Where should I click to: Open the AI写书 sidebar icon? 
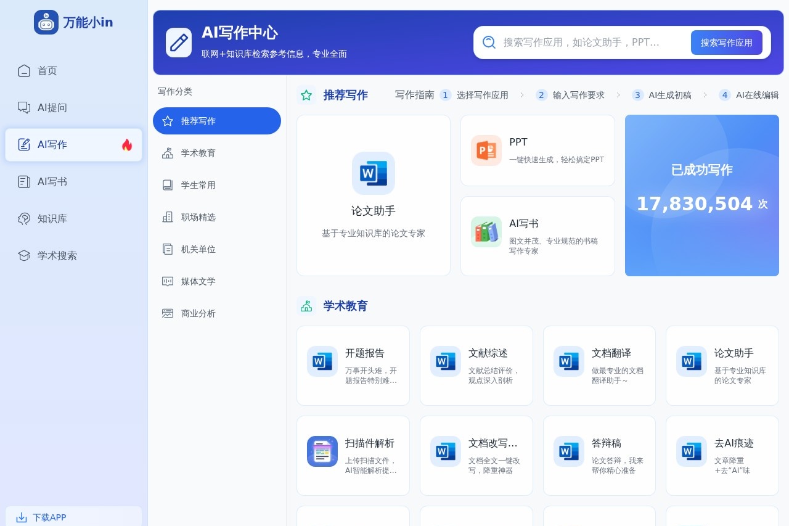pyautogui.click(x=23, y=181)
